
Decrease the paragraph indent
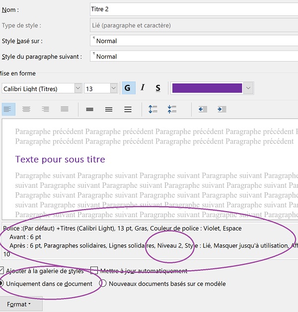[x=203, y=109]
